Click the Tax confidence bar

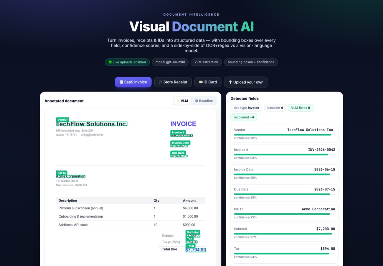284,253
